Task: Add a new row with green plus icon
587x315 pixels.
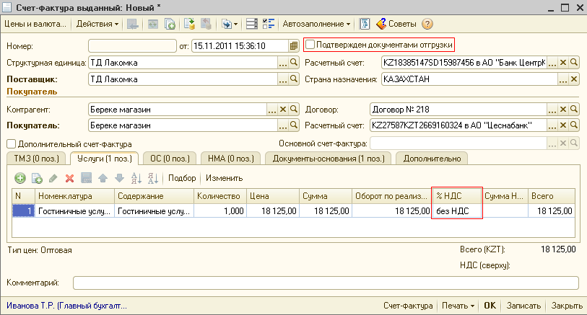Action: [20, 178]
